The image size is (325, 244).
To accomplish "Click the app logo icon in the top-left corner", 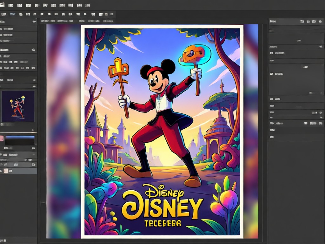I will click(x=2, y=5).
